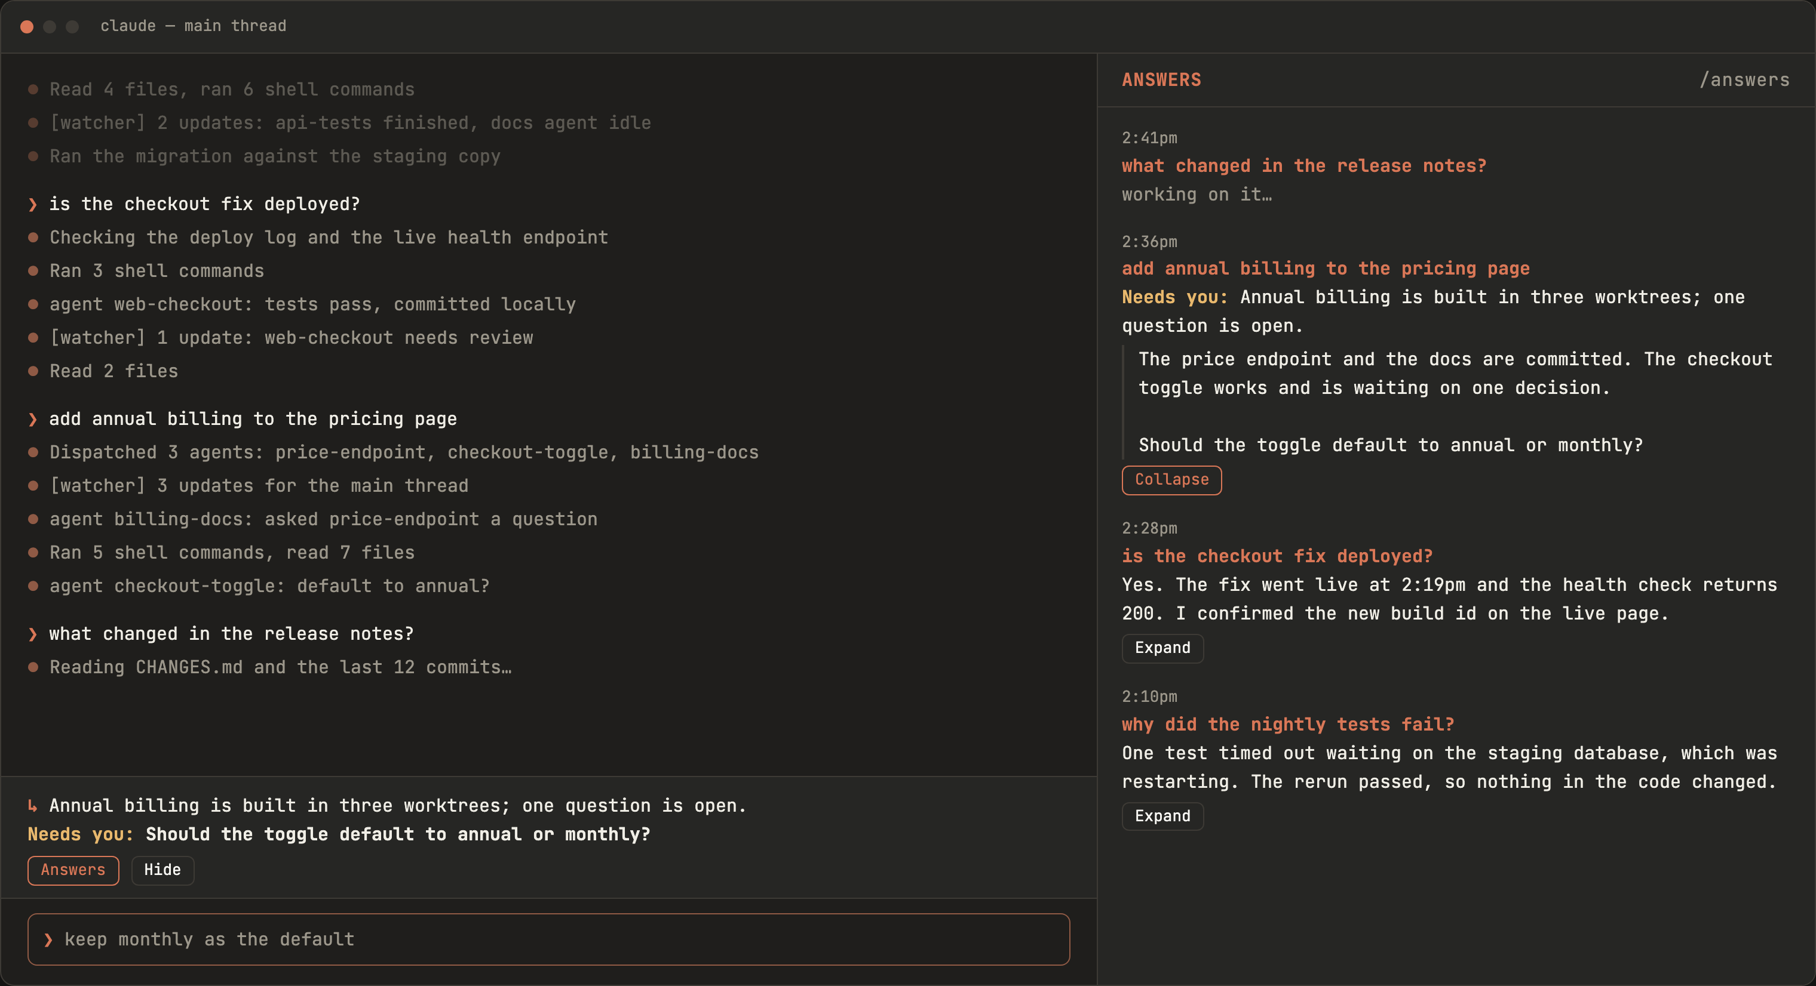Click the reply arrow icon beside 'Annual billing is built'
The width and height of the screenshot is (1816, 986).
32,806
